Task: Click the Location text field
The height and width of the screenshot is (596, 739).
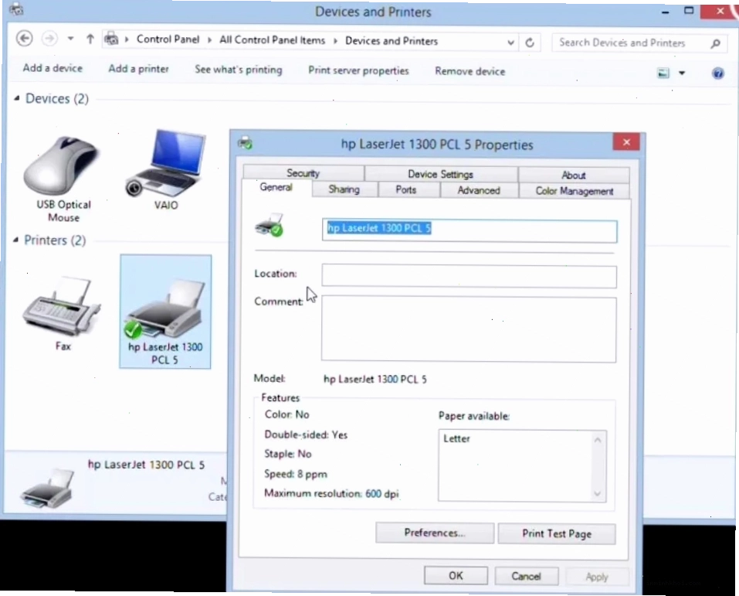Action: pyautogui.click(x=469, y=276)
